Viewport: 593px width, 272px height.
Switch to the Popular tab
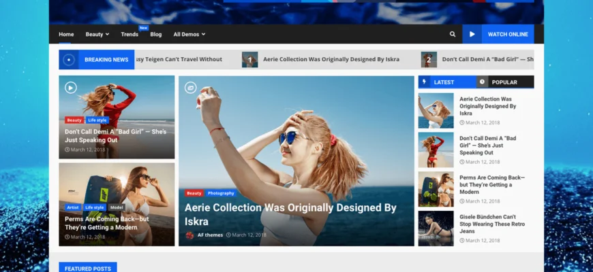(x=504, y=82)
